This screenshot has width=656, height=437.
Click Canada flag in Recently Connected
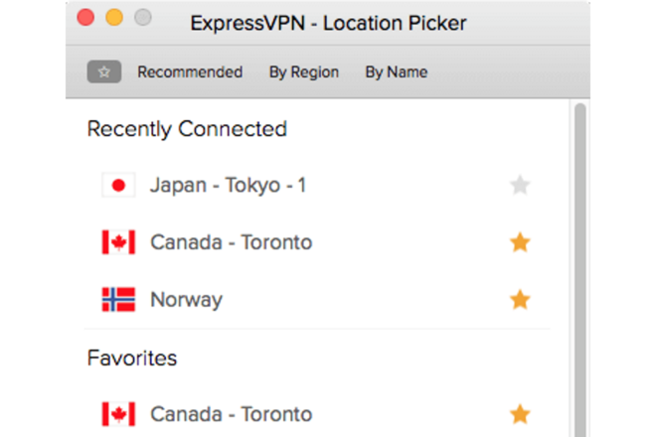[x=119, y=242]
